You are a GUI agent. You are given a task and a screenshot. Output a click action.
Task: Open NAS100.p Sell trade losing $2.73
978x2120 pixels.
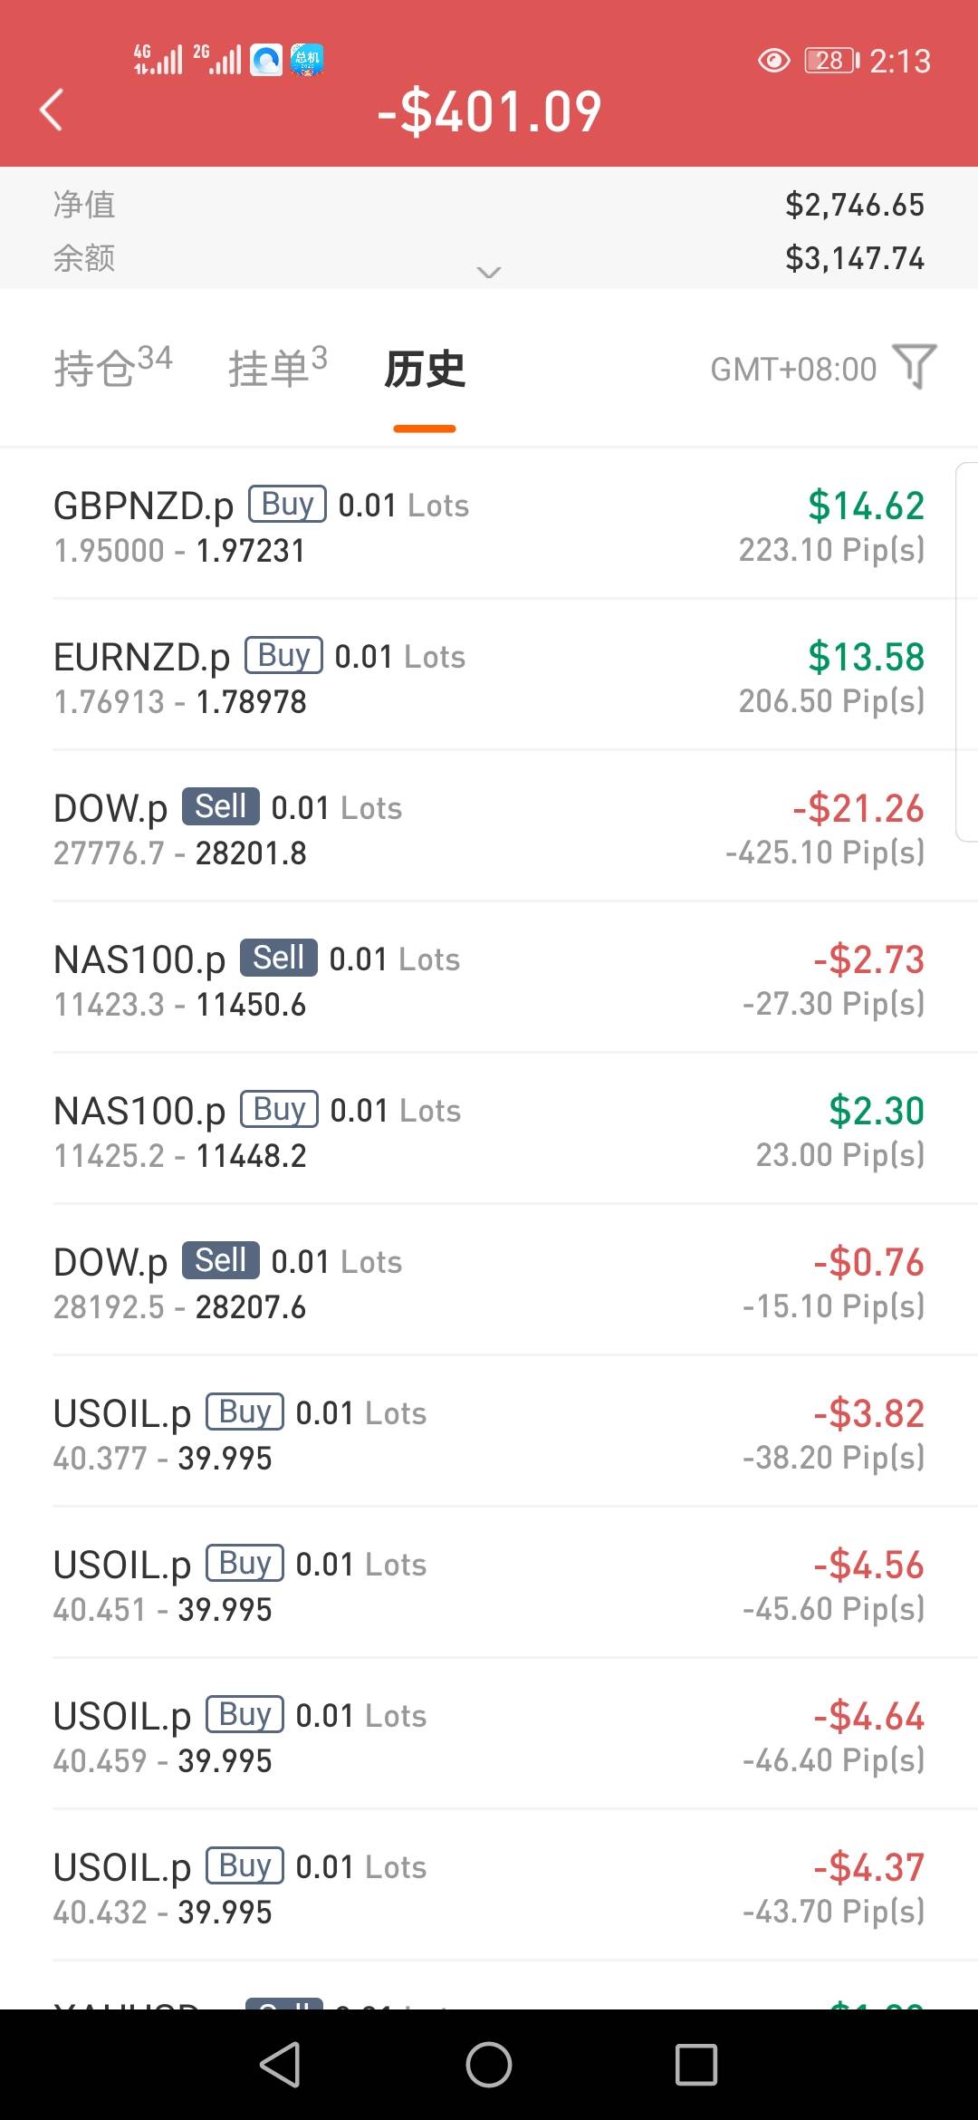pyautogui.click(x=489, y=980)
